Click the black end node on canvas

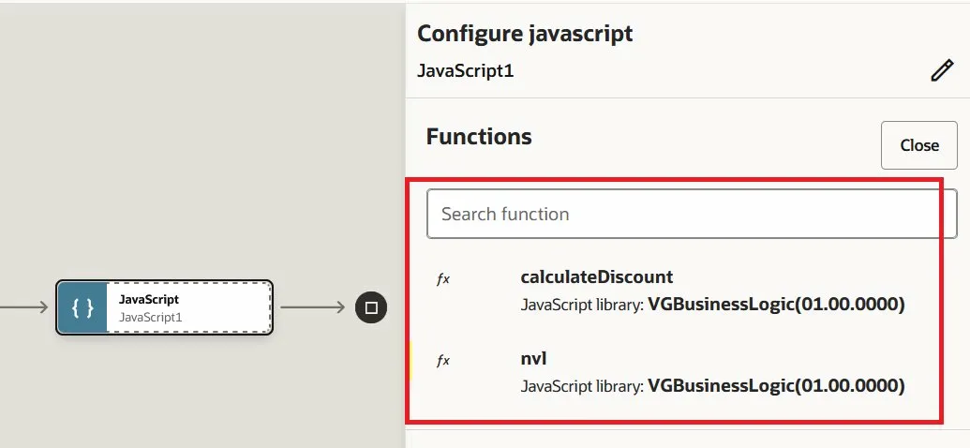click(370, 307)
